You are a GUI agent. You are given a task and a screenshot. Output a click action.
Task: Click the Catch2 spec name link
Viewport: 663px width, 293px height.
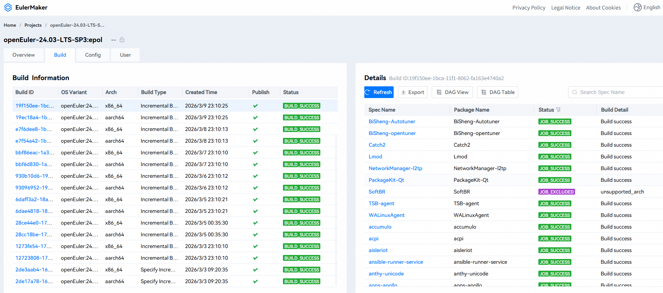point(377,145)
